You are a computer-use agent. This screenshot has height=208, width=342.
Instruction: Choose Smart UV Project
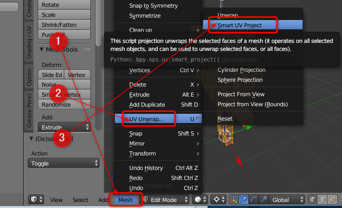253,25
